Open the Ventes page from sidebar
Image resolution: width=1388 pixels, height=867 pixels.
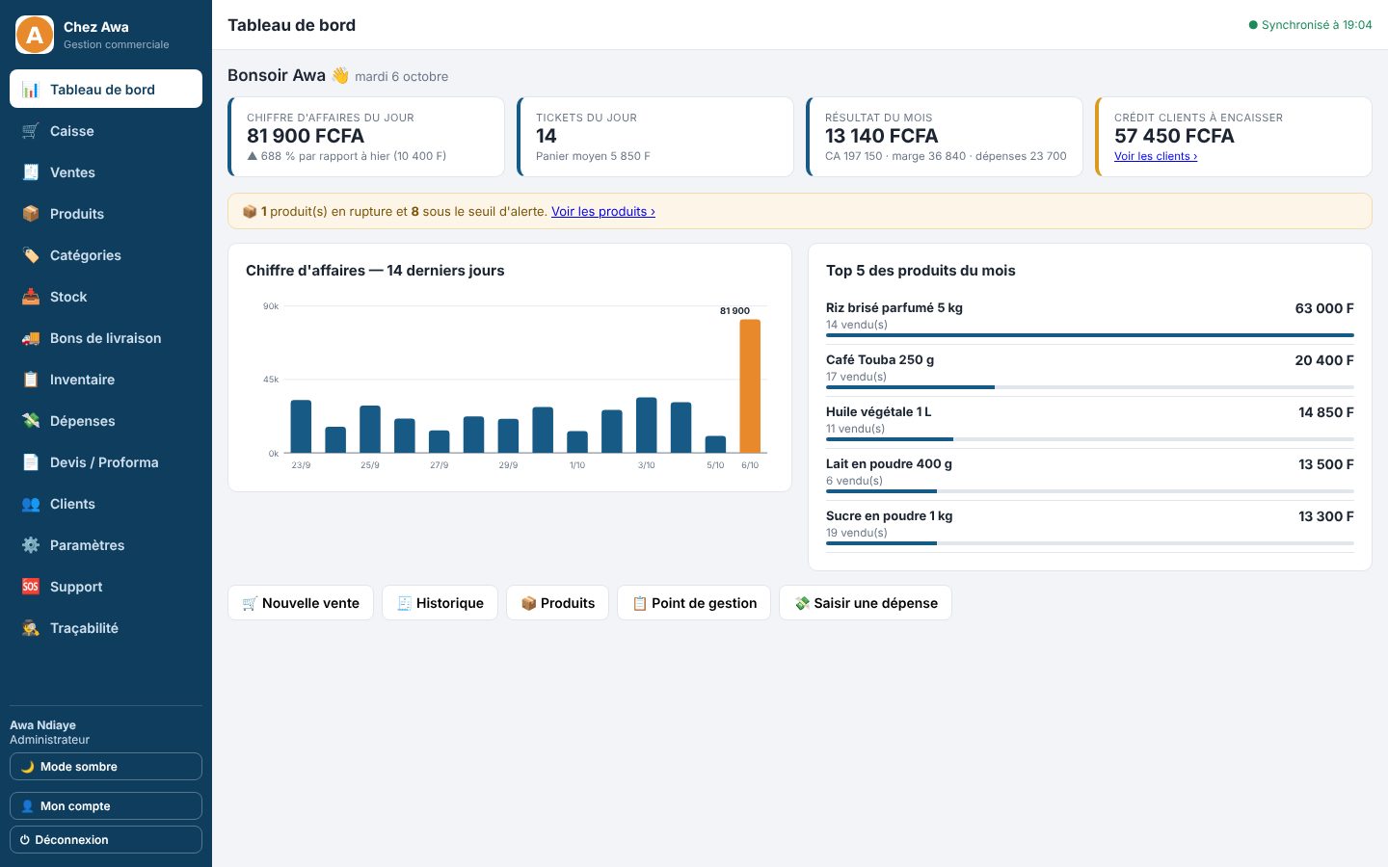pos(106,172)
